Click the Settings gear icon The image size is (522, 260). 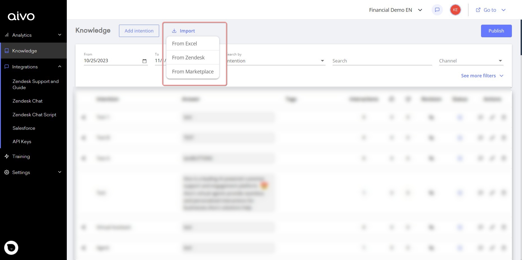click(6, 172)
